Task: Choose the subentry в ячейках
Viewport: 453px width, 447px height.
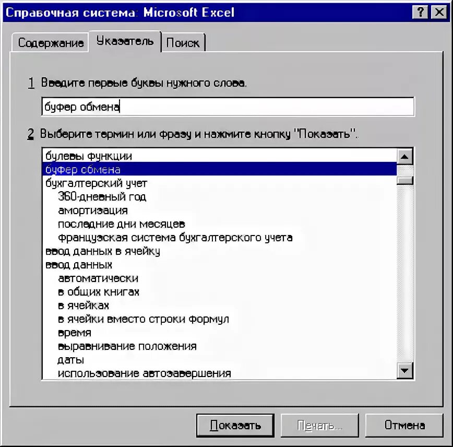Action: point(220,305)
